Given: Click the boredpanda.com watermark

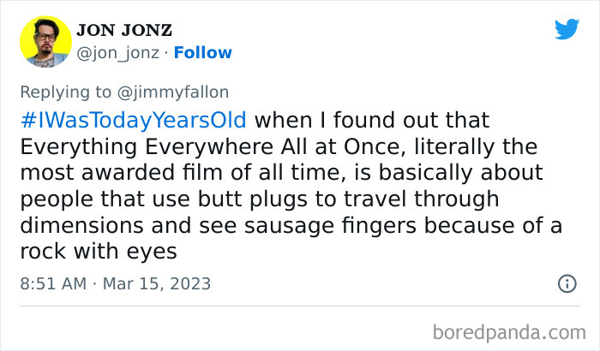Looking at the screenshot, I should tap(513, 330).
